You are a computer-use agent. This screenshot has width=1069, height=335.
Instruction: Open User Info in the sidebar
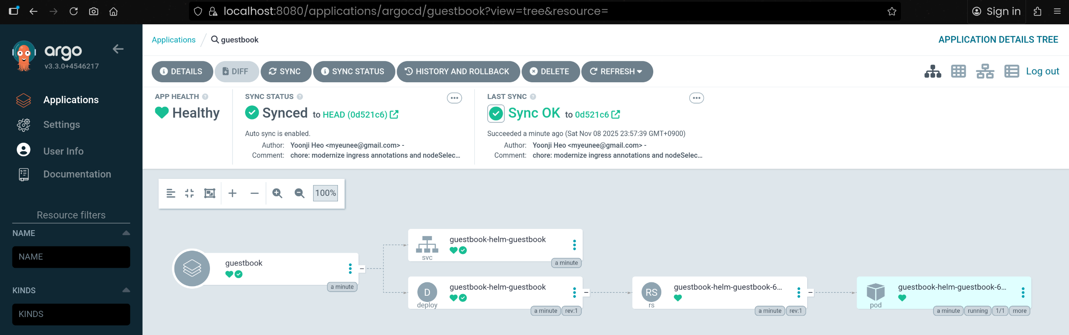point(63,151)
